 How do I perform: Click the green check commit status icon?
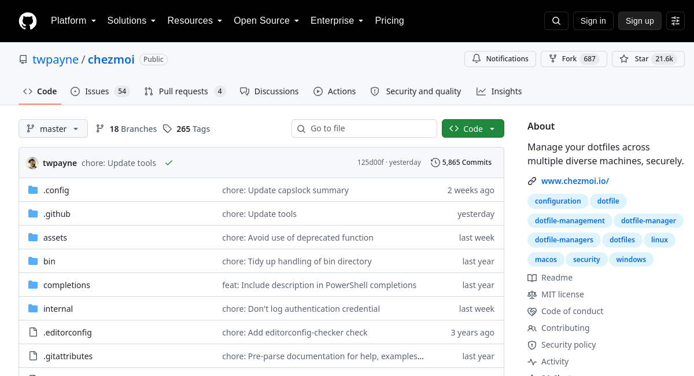click(169, 163)
